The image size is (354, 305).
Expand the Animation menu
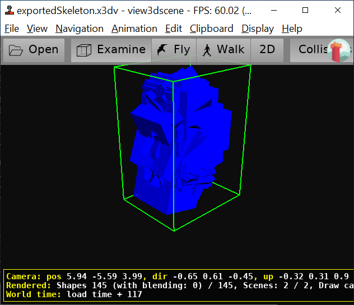134,29
